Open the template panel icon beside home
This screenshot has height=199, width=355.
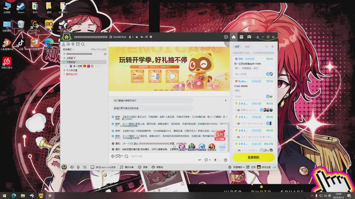click(241, 37)
